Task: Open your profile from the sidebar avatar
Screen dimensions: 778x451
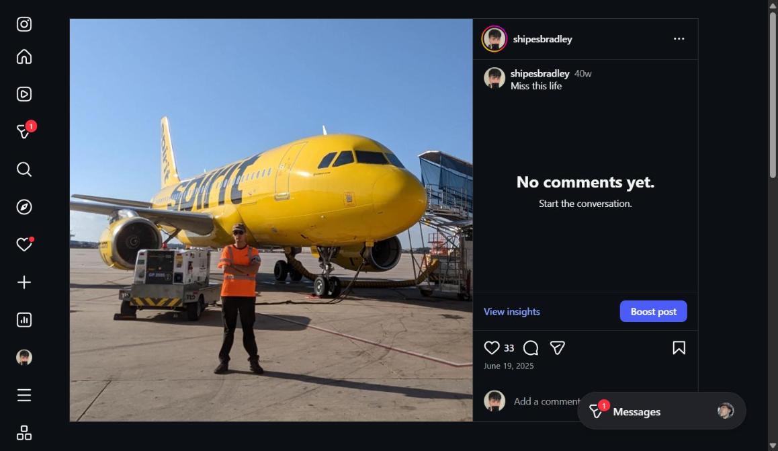Action: (24, 357)
